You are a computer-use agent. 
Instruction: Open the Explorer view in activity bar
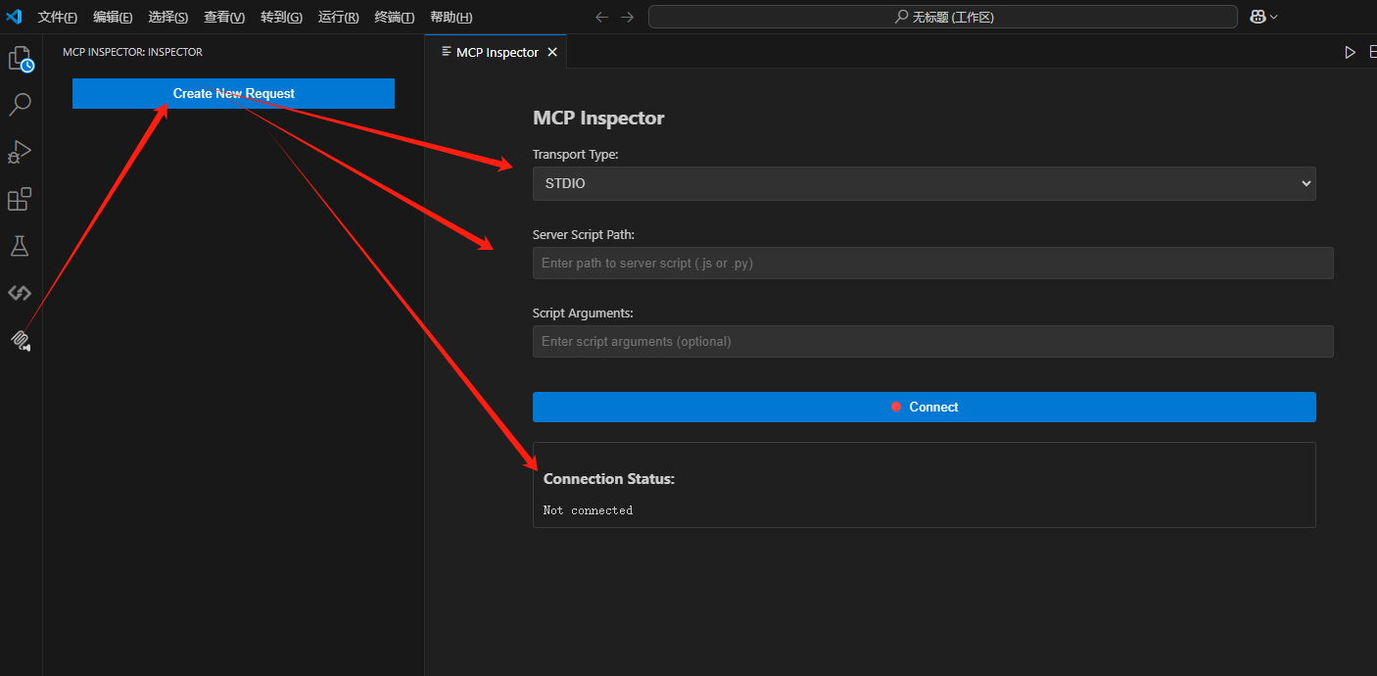coord(21,60)
